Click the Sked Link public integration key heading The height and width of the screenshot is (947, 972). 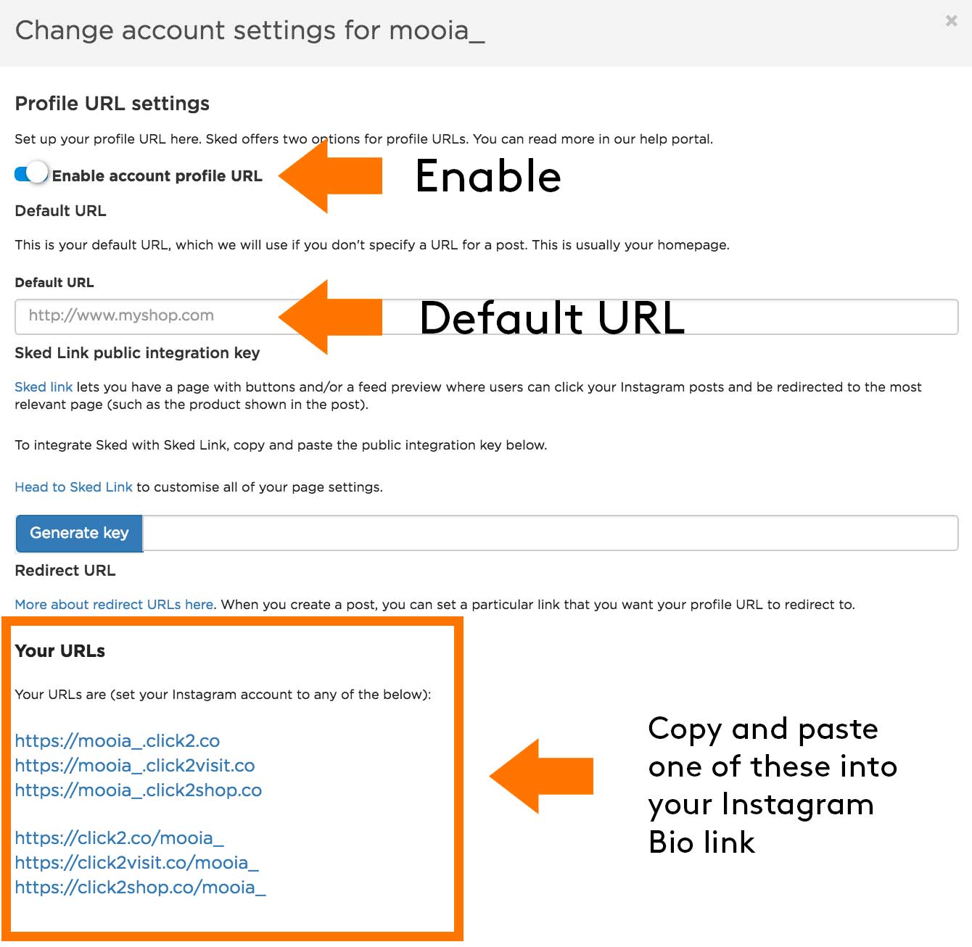[x=137, y=353]
